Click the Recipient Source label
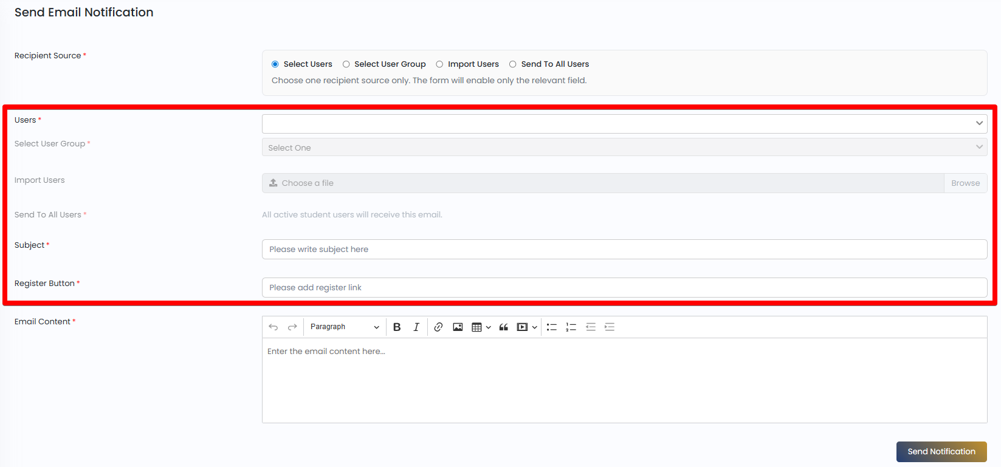 pos(48,55)
